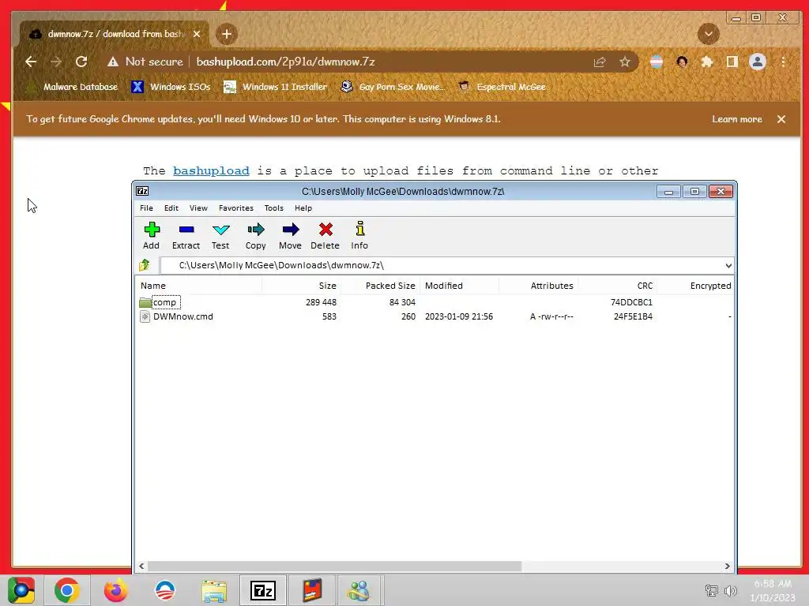
Task: Sort by the Encrypted column header
Action: click(x=695, y=286)
